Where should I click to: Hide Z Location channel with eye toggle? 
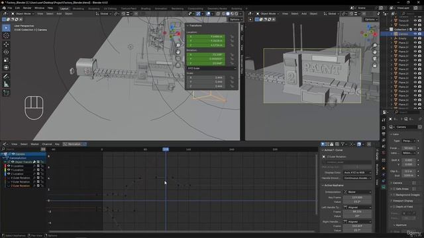coord(9,174)
